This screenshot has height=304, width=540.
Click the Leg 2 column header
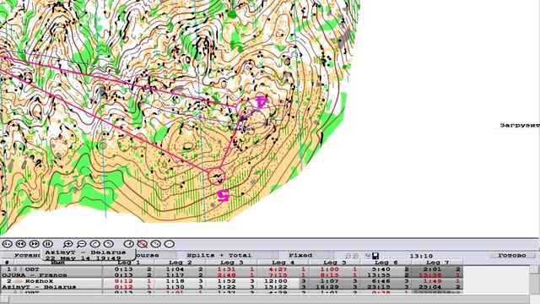[x=180, y=263]
